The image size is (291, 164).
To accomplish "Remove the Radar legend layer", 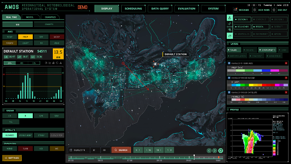I will [286, 78].
